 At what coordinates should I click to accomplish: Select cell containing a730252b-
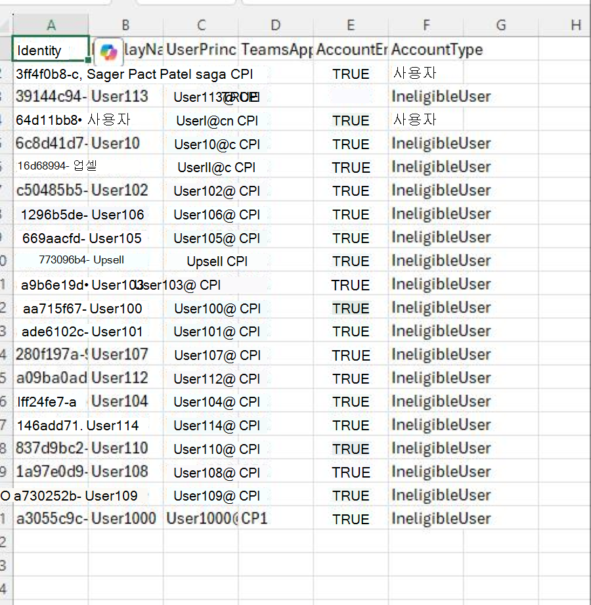[x=51, y=496]
